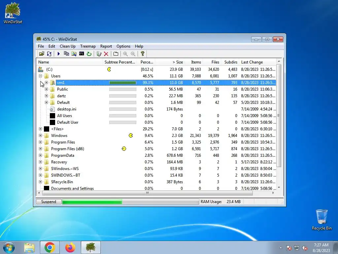
Task: Sort by the Name column header
Action: (69, 62)
